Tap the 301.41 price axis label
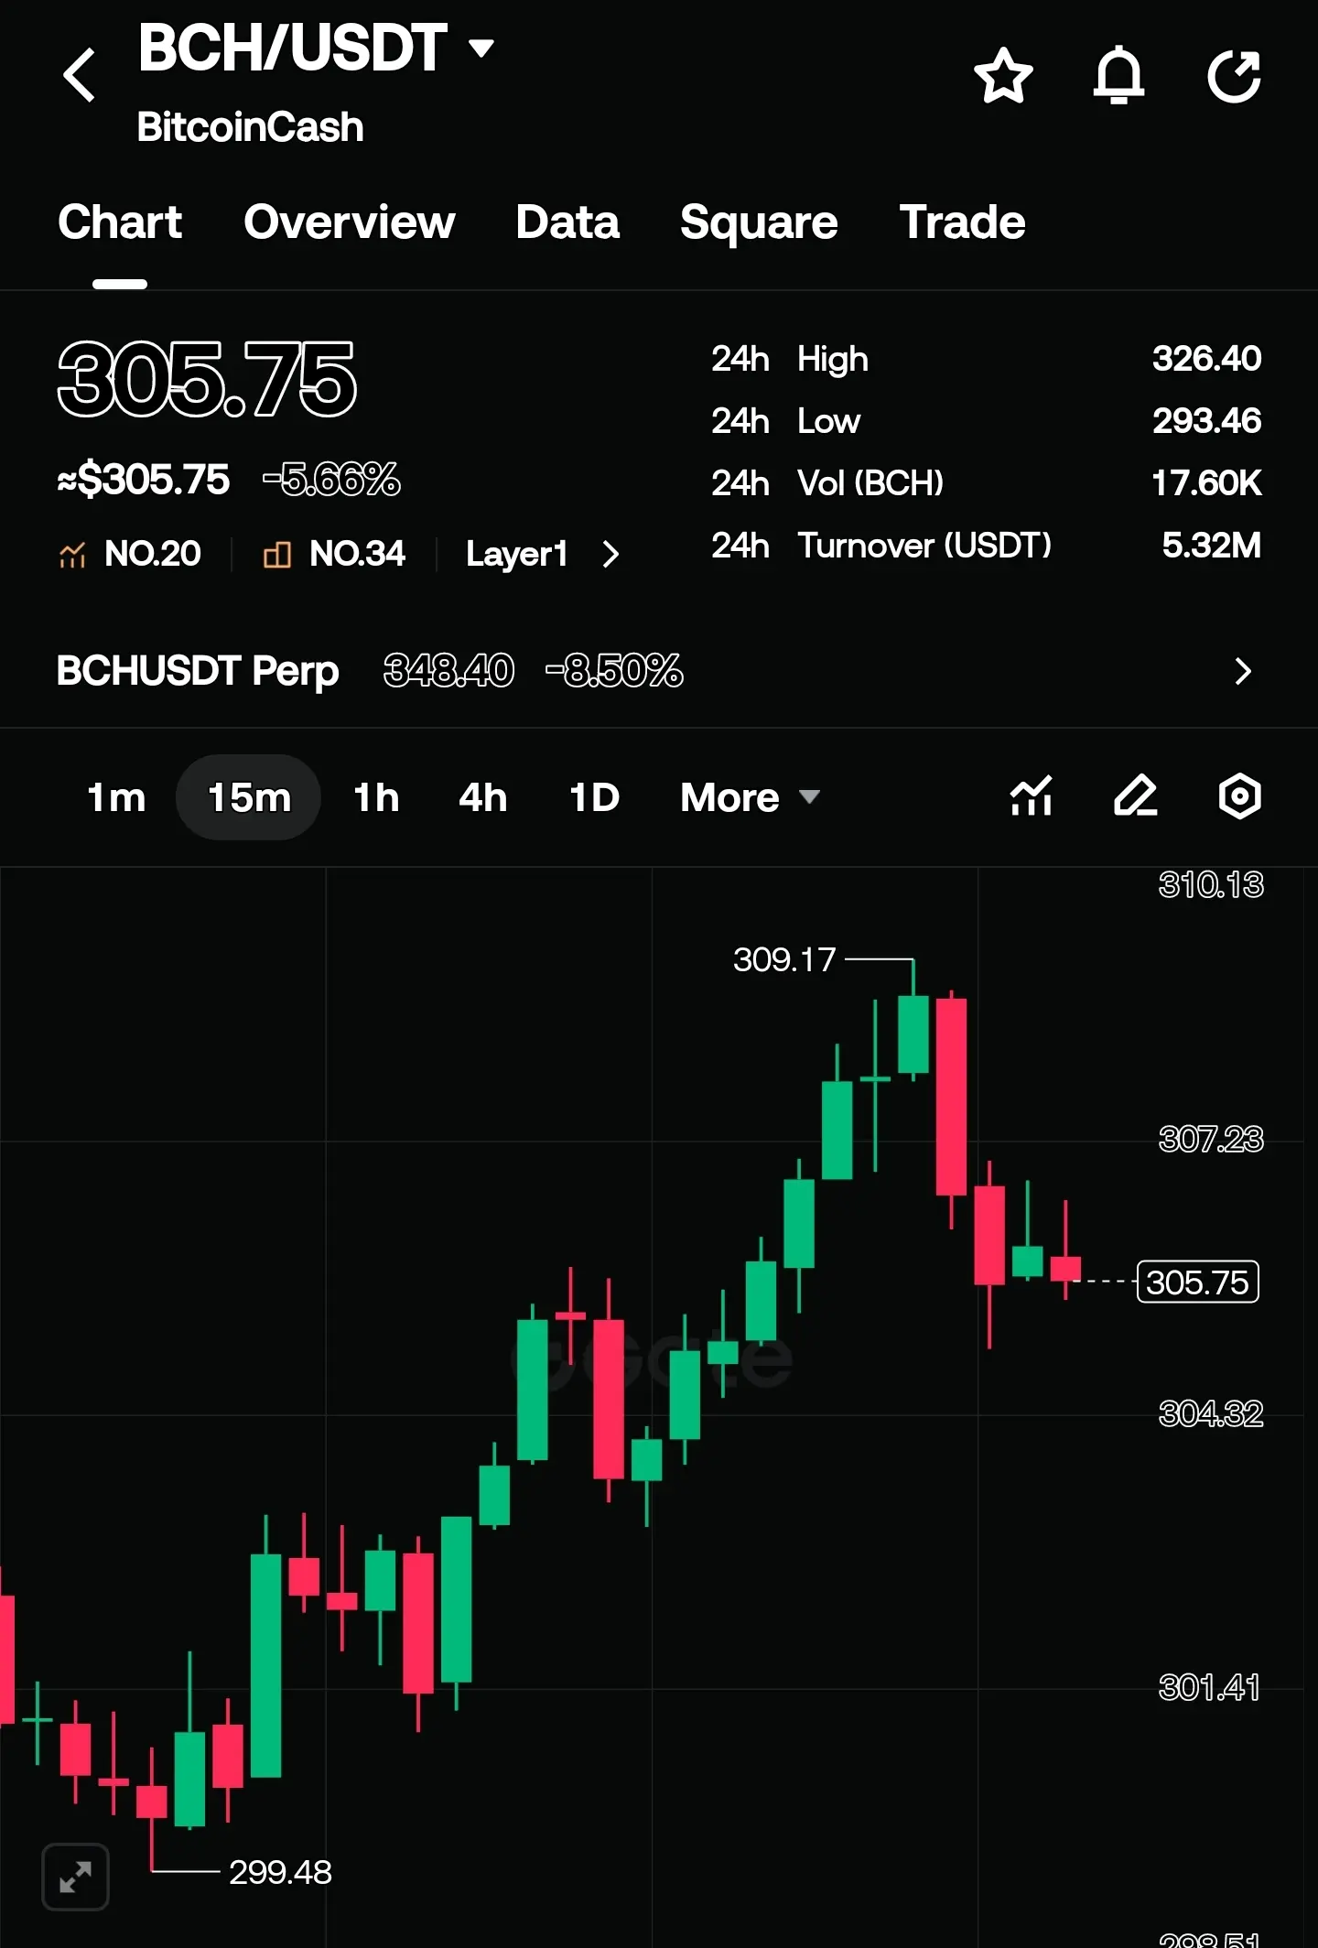The image size is (1318, 1948). pos(1209,1687)
